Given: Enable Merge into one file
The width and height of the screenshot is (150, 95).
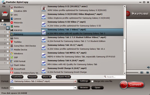Looking at the screenshot, I should click(x=92, y=81).
